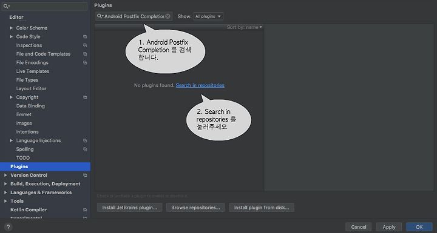Confirm the dialog with OK
This screenshot has width=437, height=233.
pyautogui.click(x=419, y=227)
